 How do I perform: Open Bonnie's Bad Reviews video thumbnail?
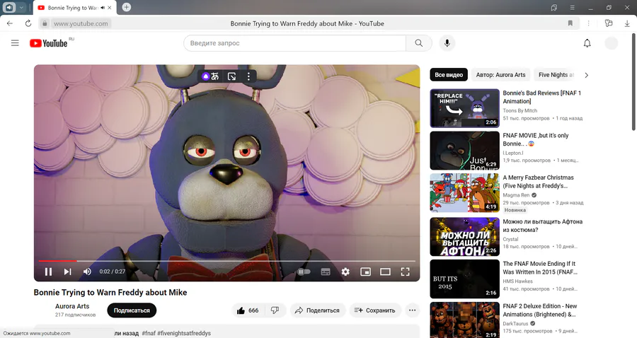coord(465,108)
